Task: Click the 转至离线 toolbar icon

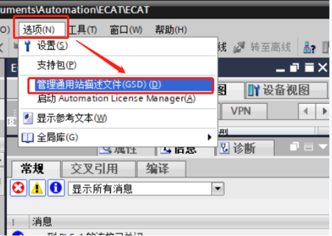Action: point(239,47)
